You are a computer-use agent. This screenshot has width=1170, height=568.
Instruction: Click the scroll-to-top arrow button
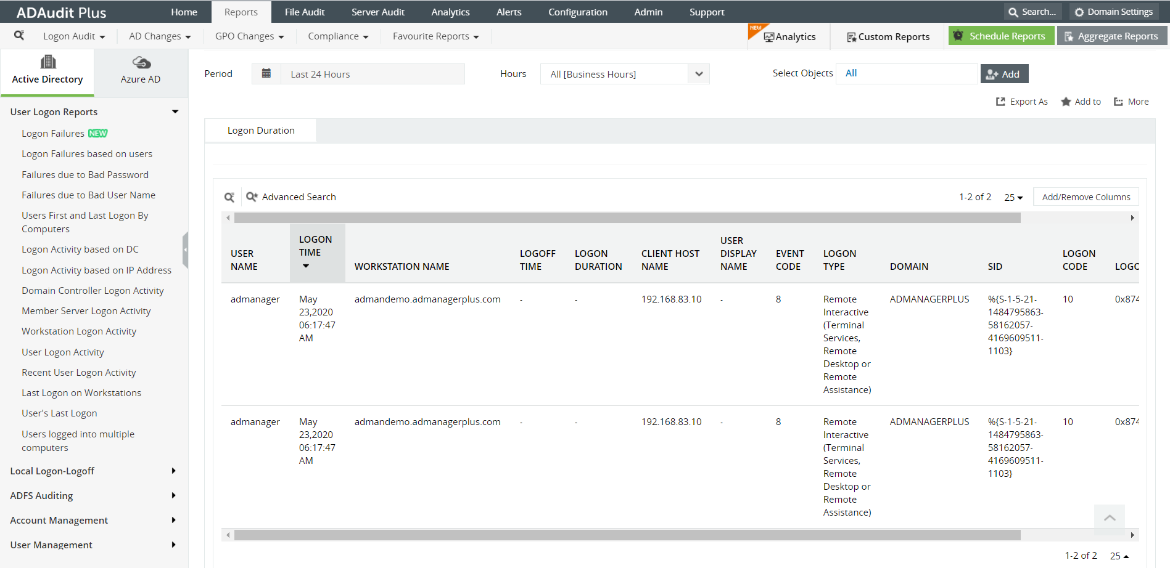pyautogui.click(x=1110, y=518)
